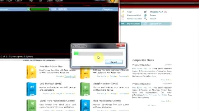Click More Info under first Product Updated news
199x111 pixels.
(166, 80)
